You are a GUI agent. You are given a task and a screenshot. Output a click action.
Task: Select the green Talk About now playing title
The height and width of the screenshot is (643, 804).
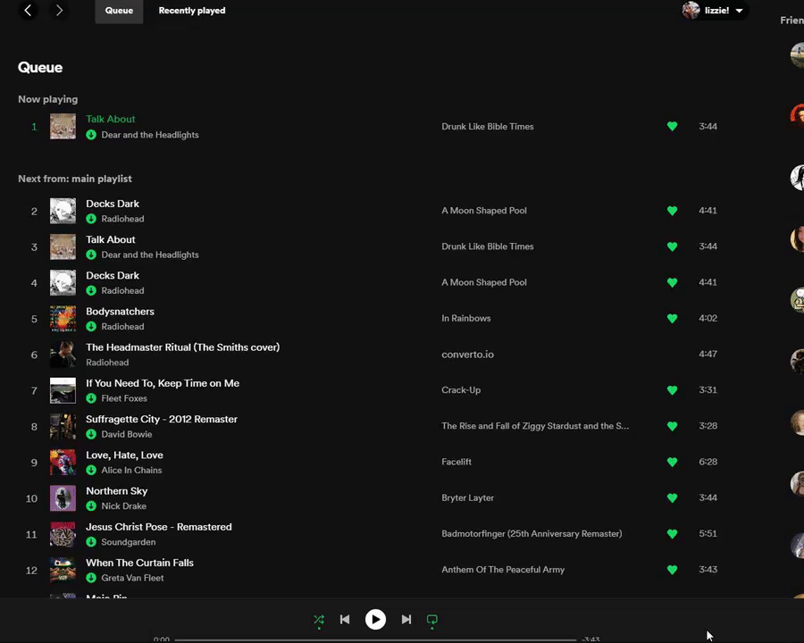click(x=110, y=119)
